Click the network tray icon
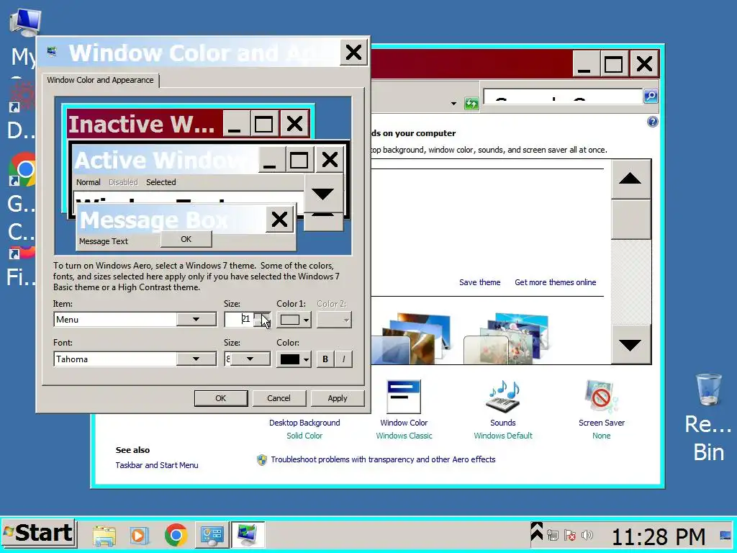This screenshot has width=737, height=553. point(553,535)
